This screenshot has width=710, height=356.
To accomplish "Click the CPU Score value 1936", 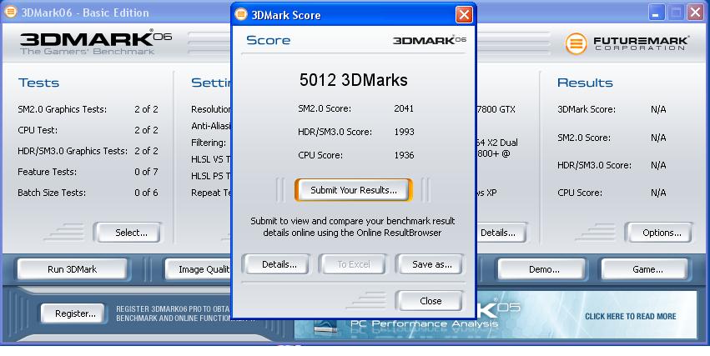I will click(x=404, y=155).
